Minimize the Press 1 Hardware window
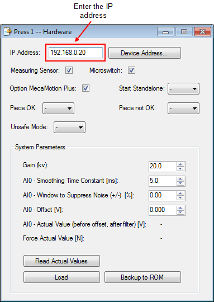This screenshot has height=302, width=214. (165, 32)
